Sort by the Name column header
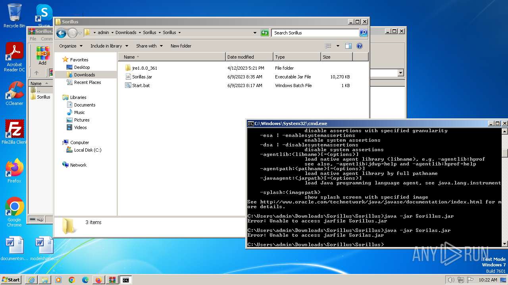 (171, 57)
